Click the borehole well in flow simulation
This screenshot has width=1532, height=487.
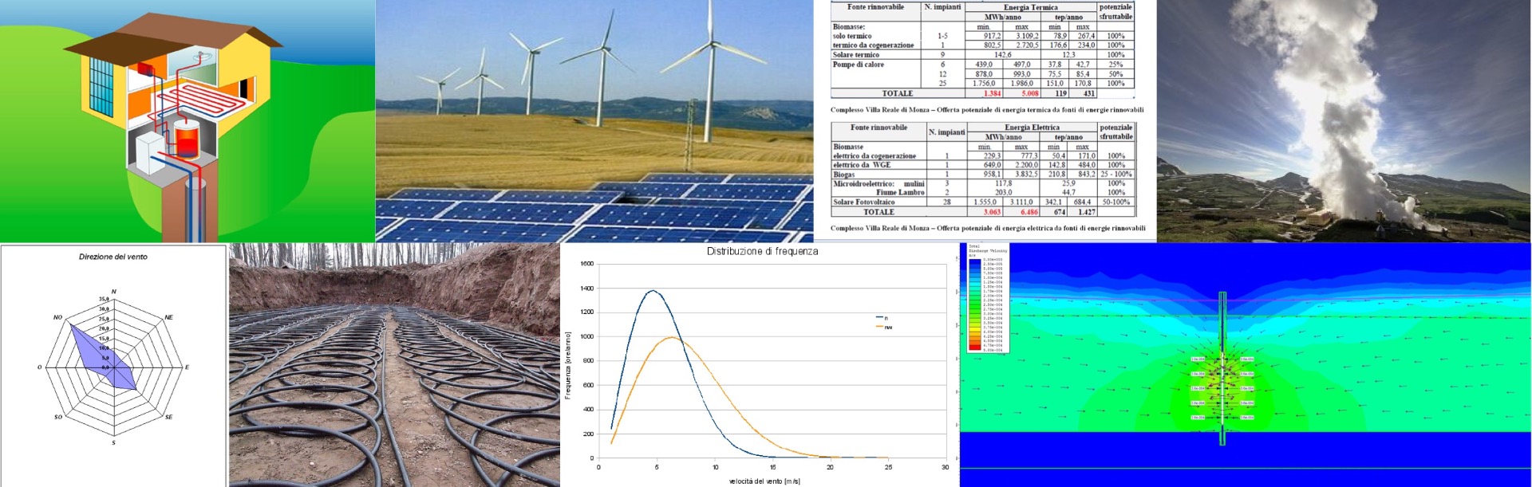[1222, 368]
